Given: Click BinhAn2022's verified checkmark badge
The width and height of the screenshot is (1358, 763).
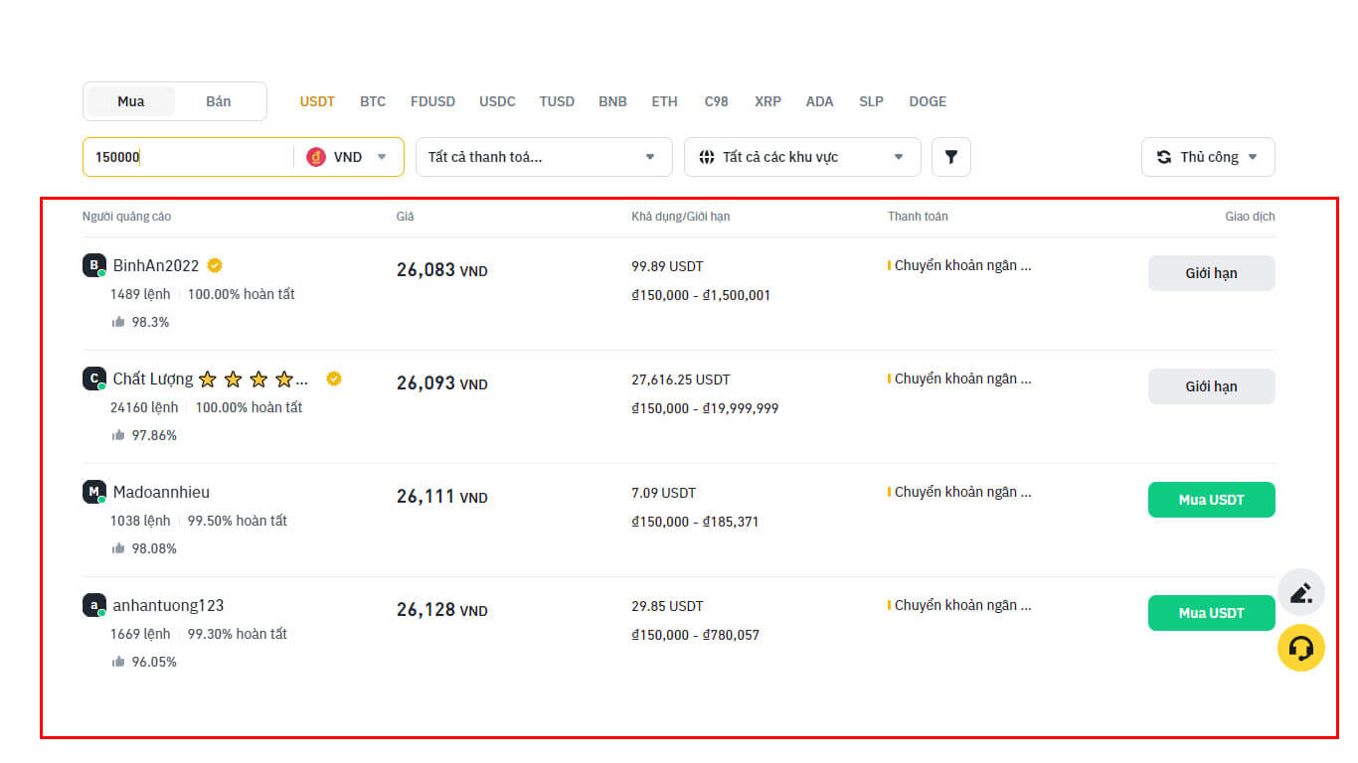Looking at the screenshot, I should click(216, 265).
